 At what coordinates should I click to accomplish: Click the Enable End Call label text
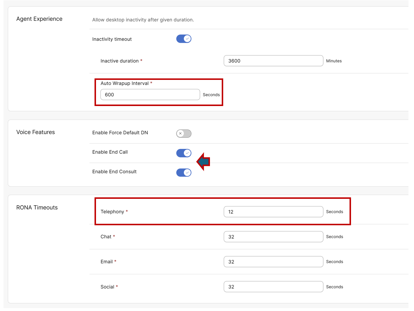(x=110, y=152)
